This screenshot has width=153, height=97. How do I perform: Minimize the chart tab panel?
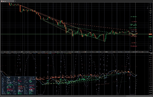pyautogui.click(x=12, y=2)
